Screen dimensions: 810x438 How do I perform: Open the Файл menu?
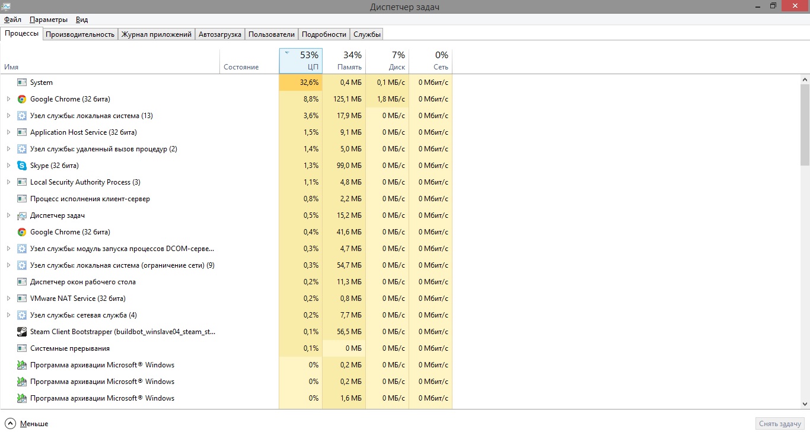point(12,20)
